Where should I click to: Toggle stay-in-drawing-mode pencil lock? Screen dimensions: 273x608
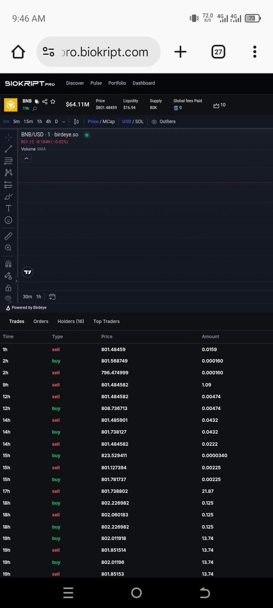coord(8,276)
